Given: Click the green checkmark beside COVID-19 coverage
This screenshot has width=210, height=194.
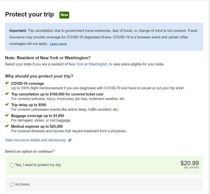Looking at the screenshot, I should tap(7, 83).
